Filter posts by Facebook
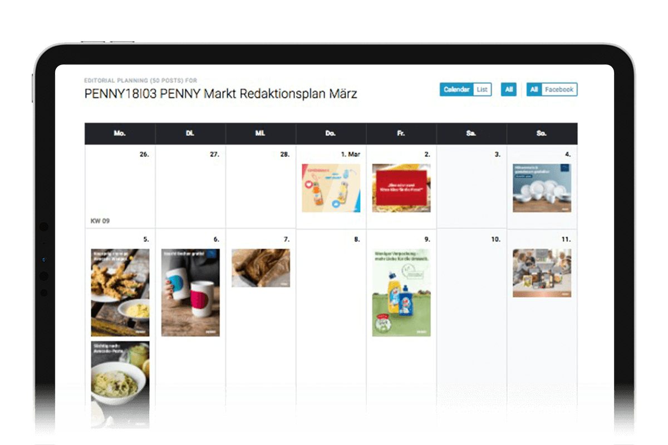 (559, 90)
